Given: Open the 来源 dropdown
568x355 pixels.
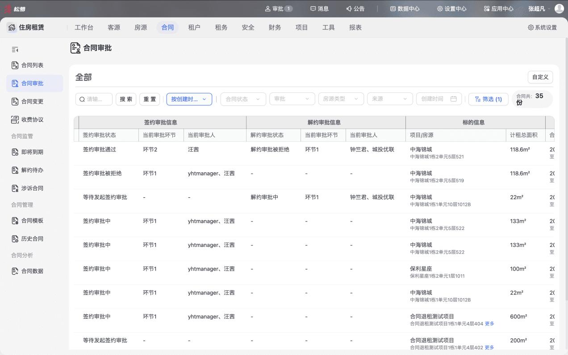Looking at the screenshot, I should point(390,99).
